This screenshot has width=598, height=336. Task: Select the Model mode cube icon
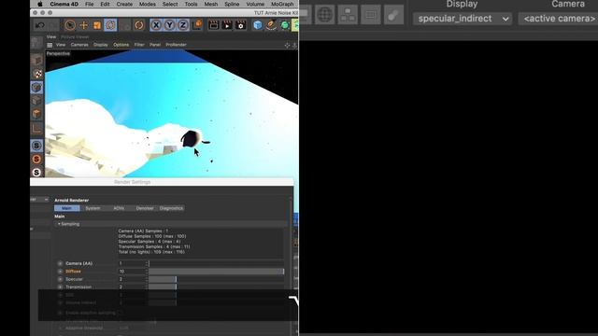tap(37, 60)
